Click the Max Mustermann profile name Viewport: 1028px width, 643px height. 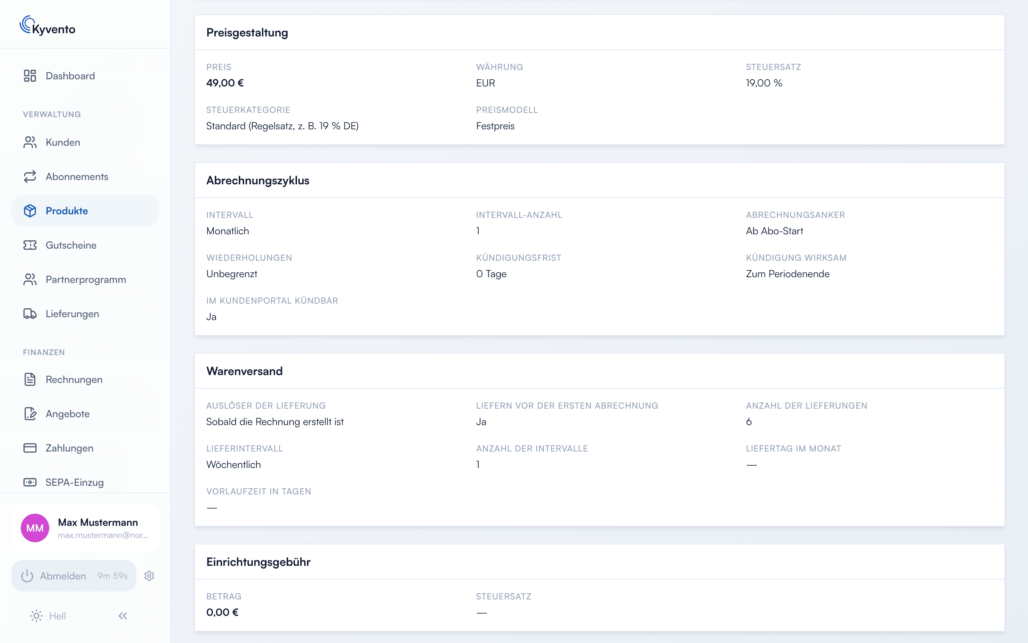tap(98, 522)
